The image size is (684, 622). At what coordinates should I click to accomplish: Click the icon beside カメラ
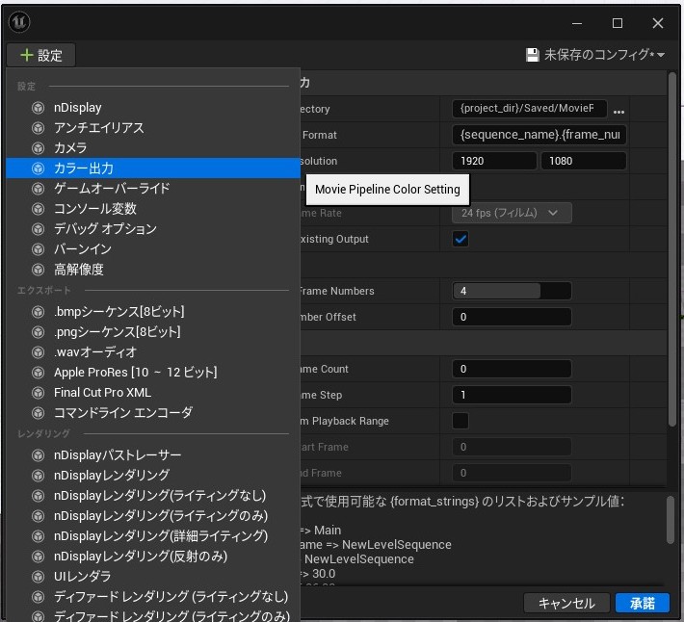pos(39,148)
